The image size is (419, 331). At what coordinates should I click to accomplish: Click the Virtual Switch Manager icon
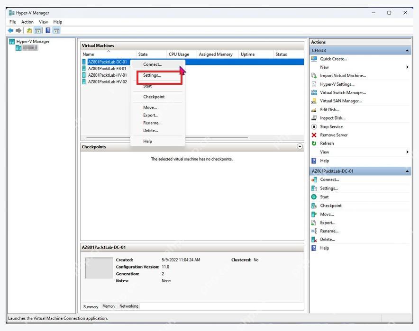click(x=314, y=93)
